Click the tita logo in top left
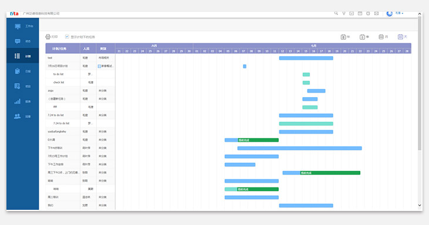 14,13
